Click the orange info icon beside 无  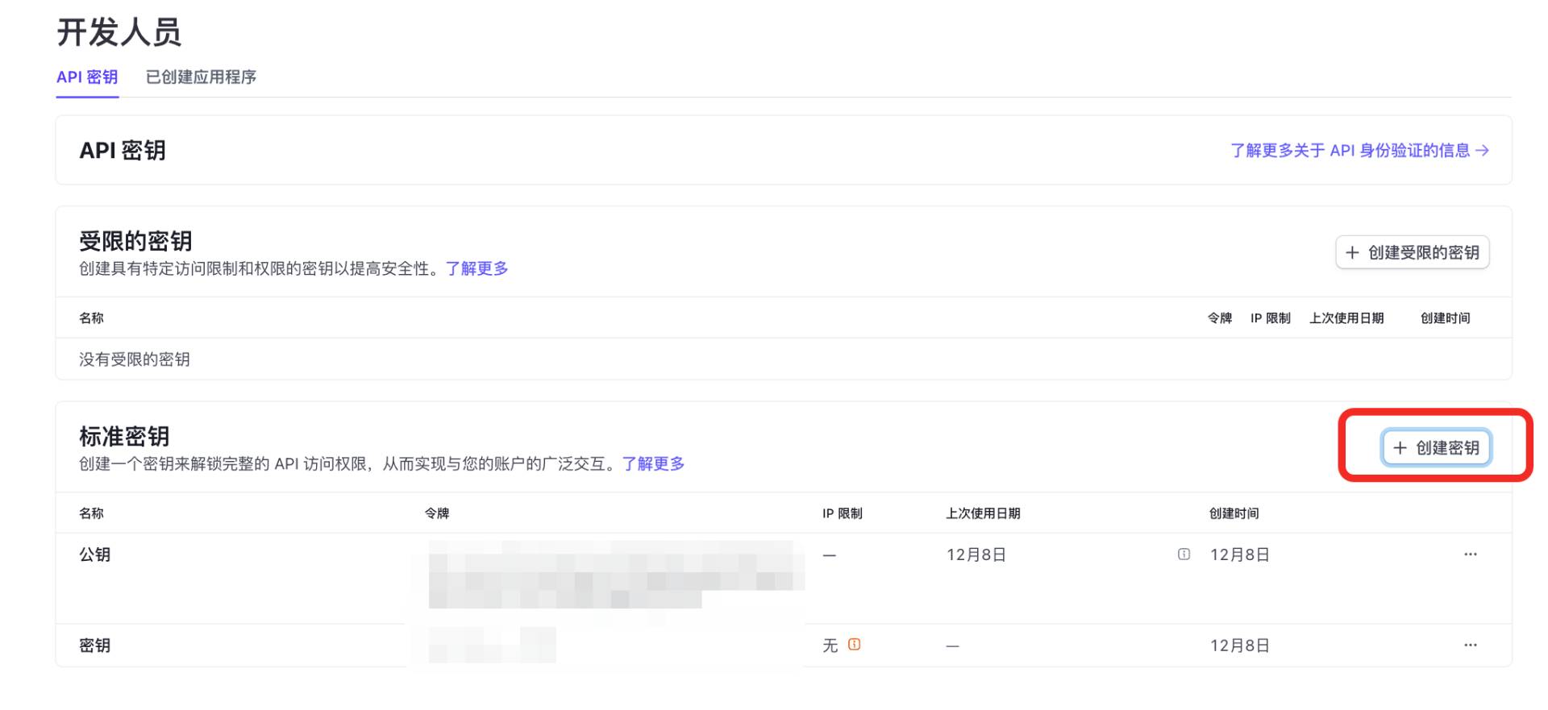tap(855, 645)
